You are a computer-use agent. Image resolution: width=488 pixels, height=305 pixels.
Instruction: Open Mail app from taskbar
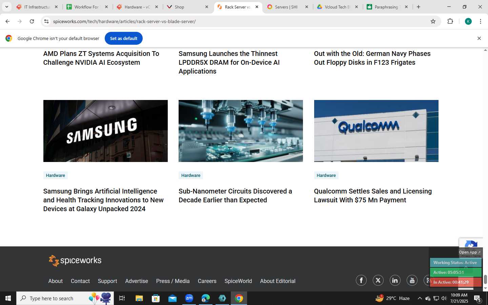[x=172, y=298]
